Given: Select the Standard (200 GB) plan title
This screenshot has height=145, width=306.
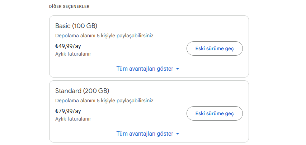Looking at the screenshot, I should (82, 90).
